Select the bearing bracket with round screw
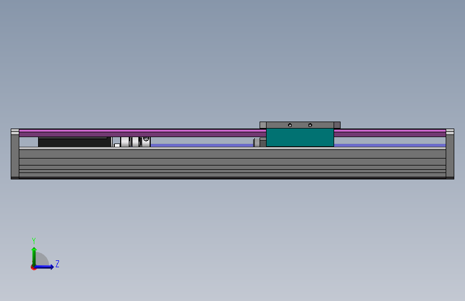This screenshot has height=301, width=465. (146, 141)
